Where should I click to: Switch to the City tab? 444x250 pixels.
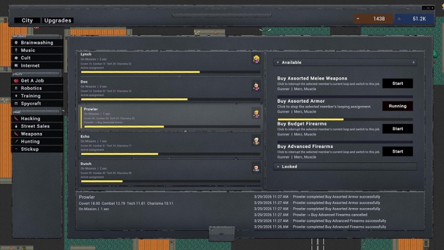[x=27, y=20]
